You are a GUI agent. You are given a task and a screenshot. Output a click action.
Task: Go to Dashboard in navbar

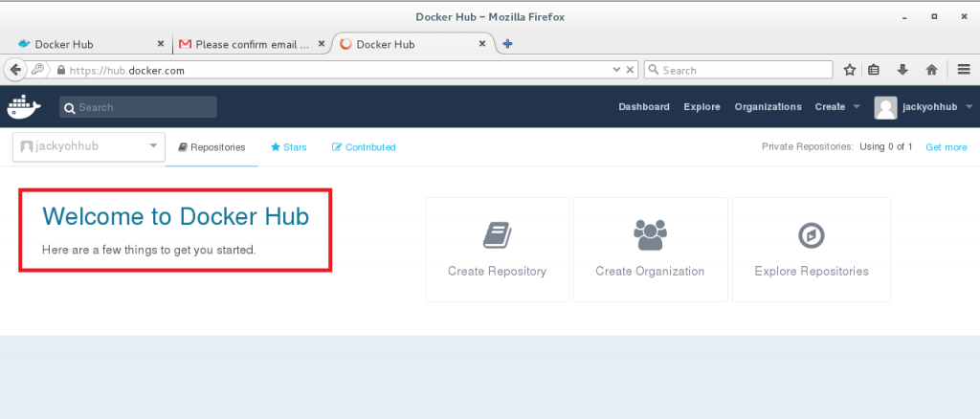[x=644, y=107]
